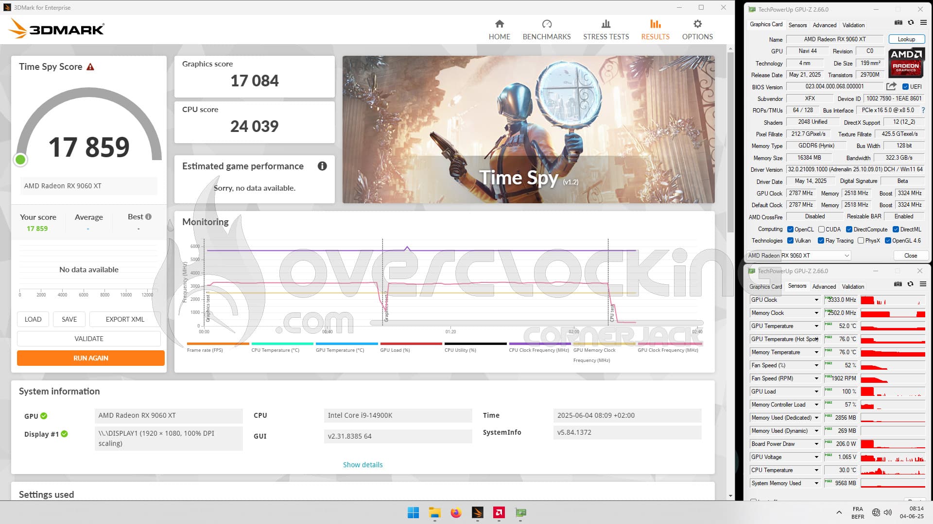The height and width of the screenshot is (524, 933).
Task: Open File Explorer from the taskbar
Action: [x=434, y=512]
